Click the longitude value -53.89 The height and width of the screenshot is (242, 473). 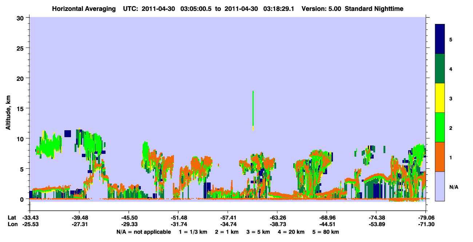pyautogui.click(x=376, y=225)
